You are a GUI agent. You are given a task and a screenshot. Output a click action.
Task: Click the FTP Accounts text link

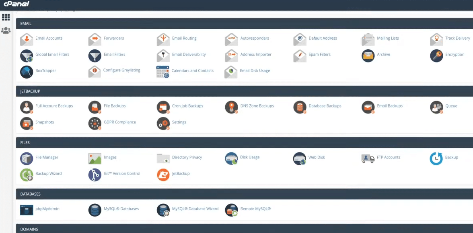[389, 157]
